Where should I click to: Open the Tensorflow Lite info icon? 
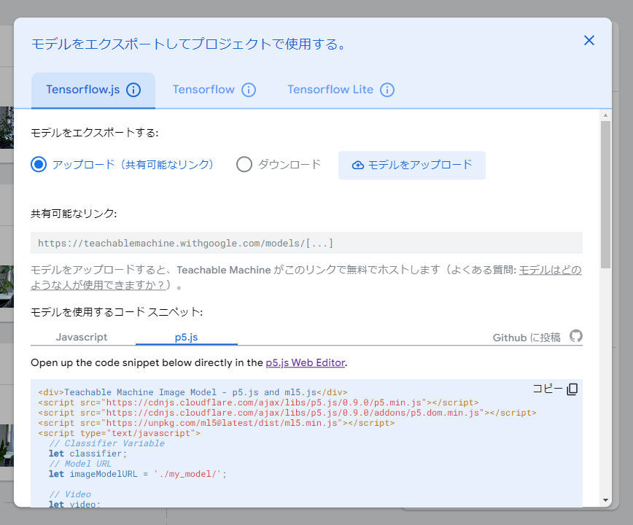tap(387, 90)
